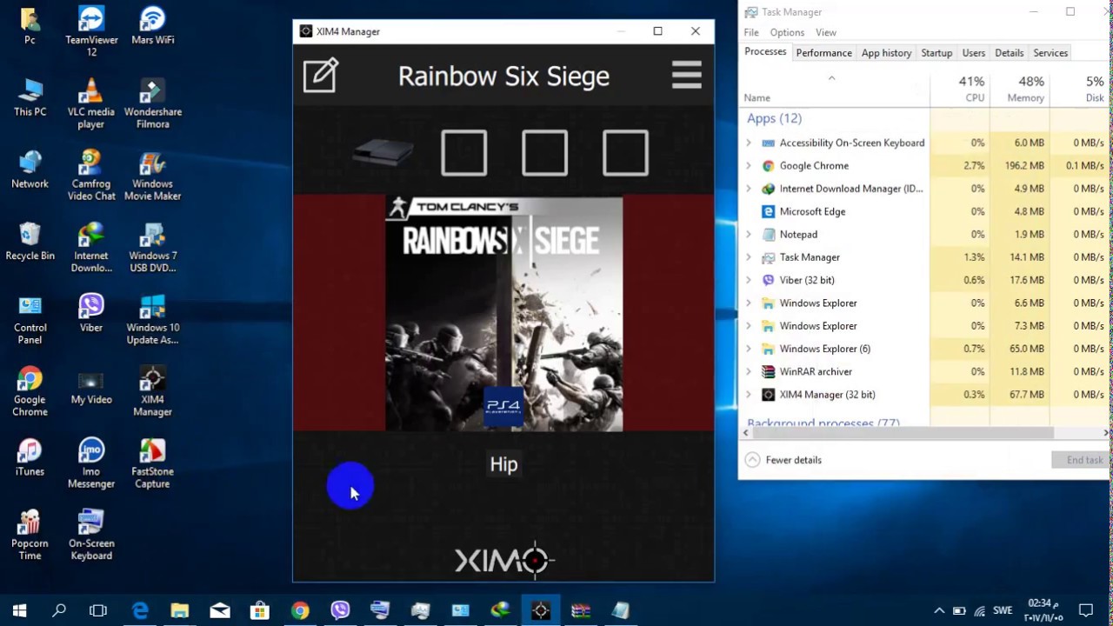Expand the Notepad process row
Screen dimensions: 1113x626
749,234
